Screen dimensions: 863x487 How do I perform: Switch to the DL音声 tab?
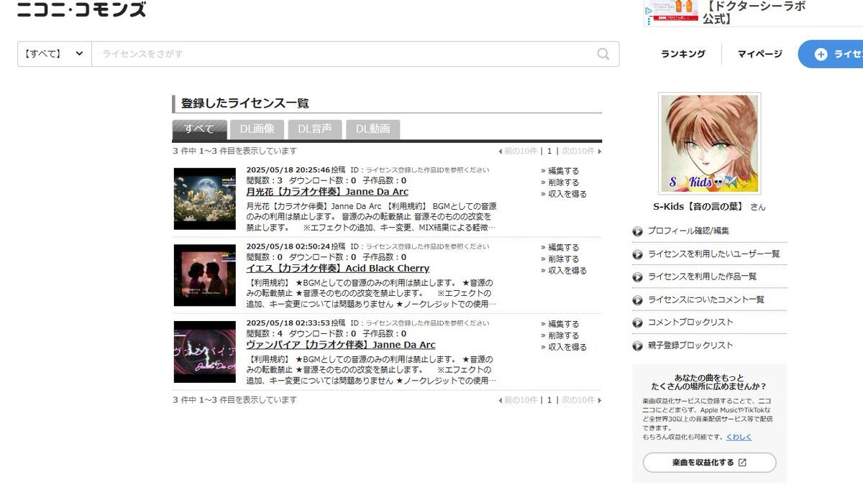(x=315, y=129)
